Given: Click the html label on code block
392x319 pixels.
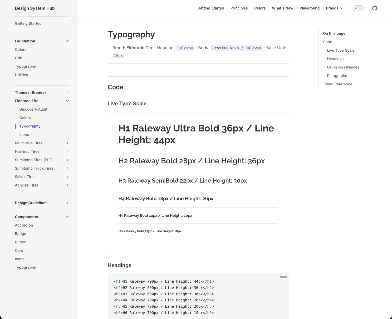Looking at the screenshot, I should point(283,277).
